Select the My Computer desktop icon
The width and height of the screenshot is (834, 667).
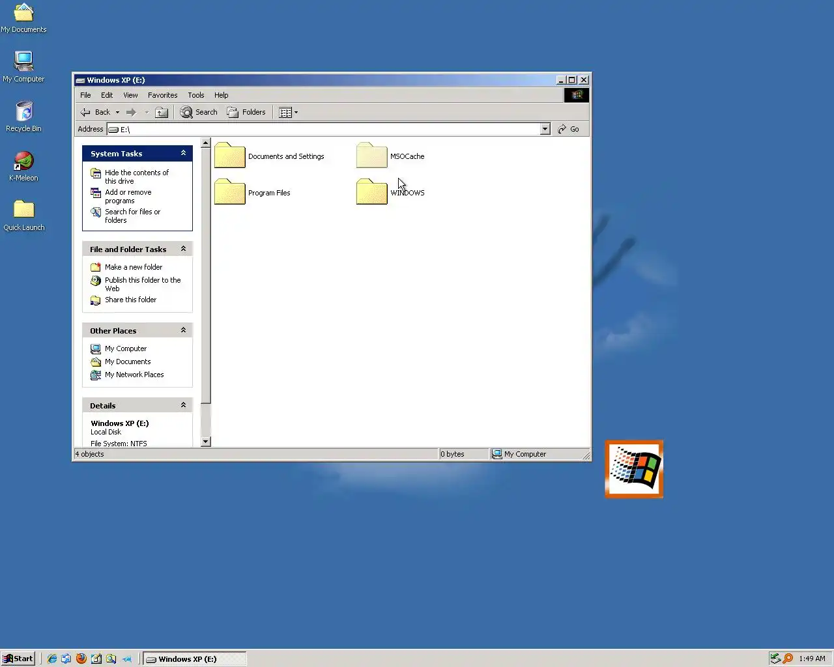[23, 67]
